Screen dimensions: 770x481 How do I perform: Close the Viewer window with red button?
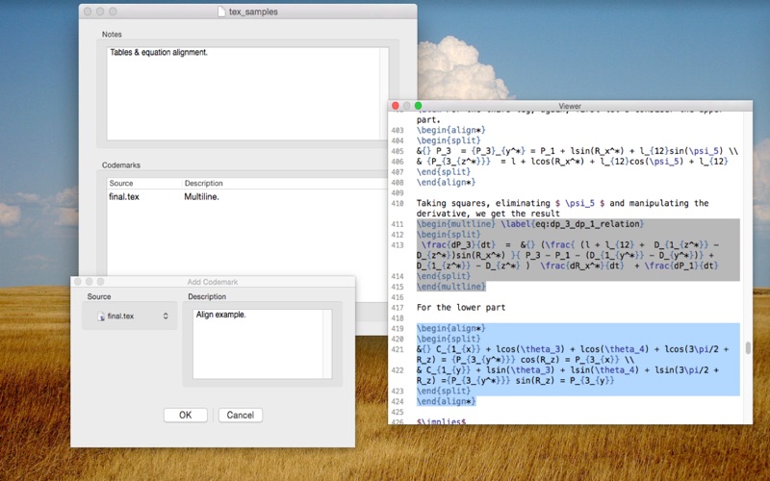pyautogui.click(x=396, y=106)
